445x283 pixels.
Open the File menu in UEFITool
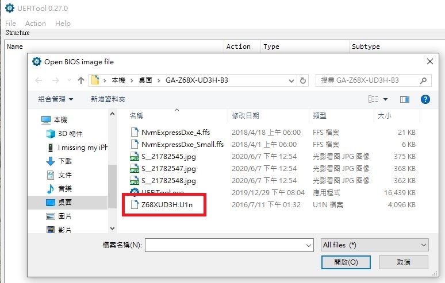point(10,23)
